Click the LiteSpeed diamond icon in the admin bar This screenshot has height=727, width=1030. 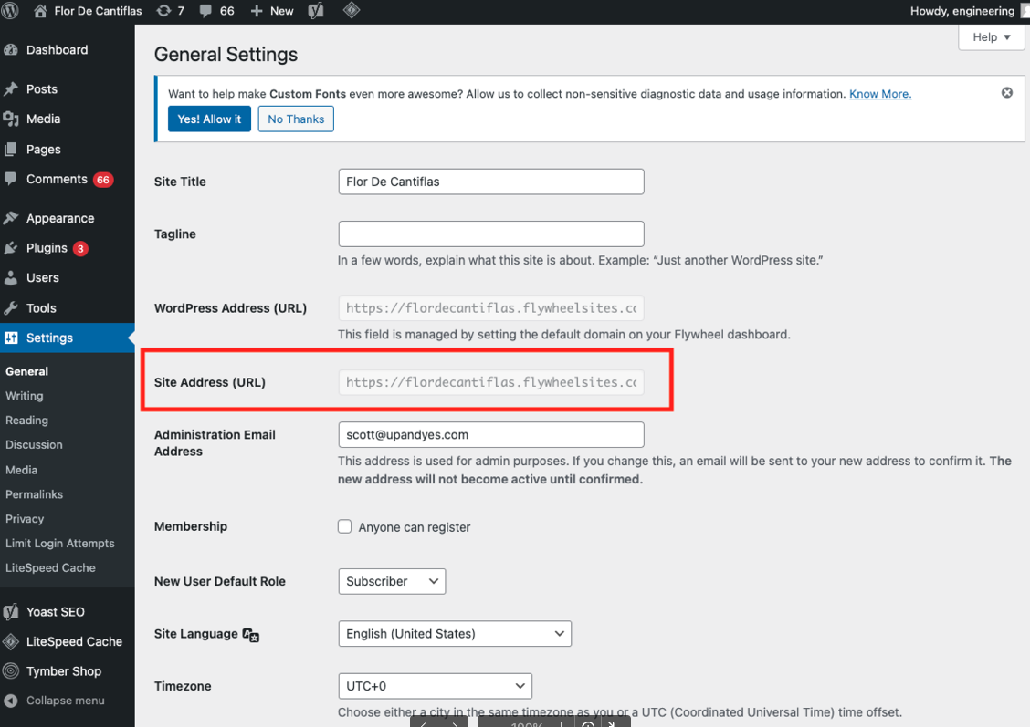pyautogui.click(x=350, y=11)
